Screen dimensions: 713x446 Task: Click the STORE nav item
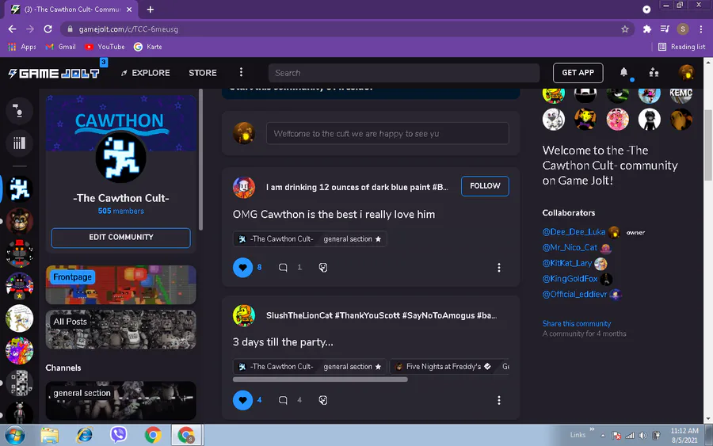tap(203, 73)
